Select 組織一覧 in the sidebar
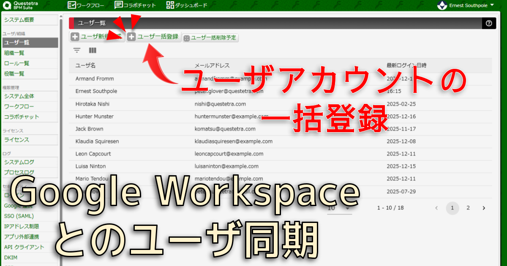This screenshot has height=266, width=507. click(x=30, y=53)
